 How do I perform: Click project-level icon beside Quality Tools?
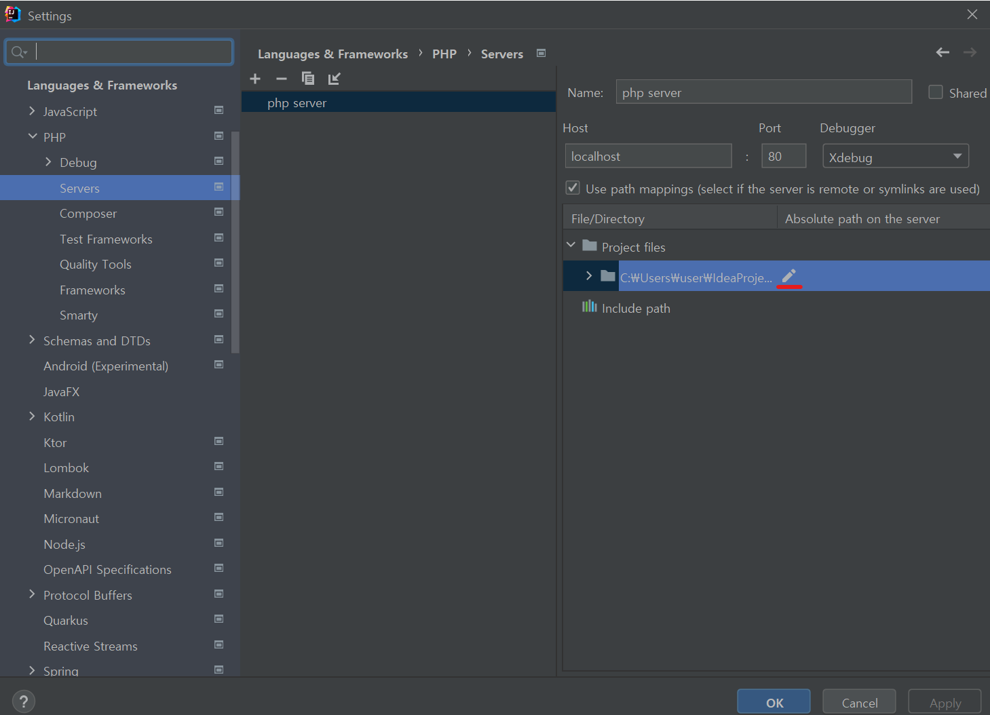pos(218,263)
